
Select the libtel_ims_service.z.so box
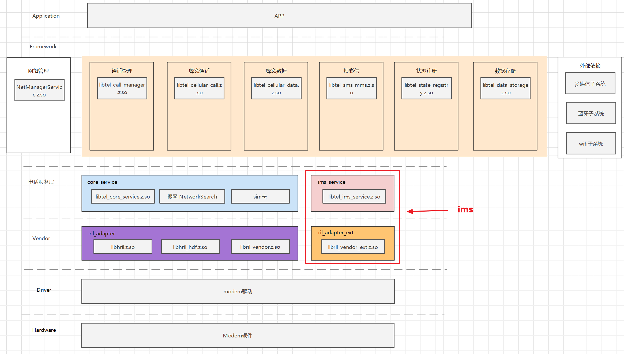coord(354,197)
